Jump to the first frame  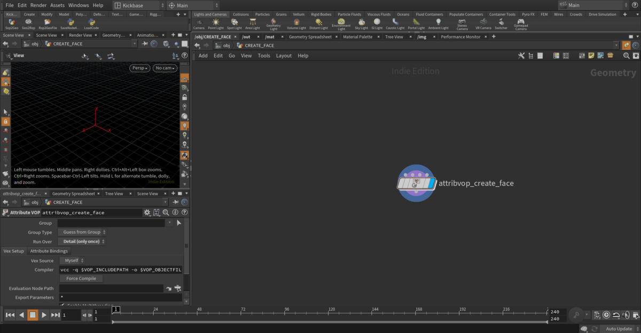pyautogui.click(x=10, y=315)
